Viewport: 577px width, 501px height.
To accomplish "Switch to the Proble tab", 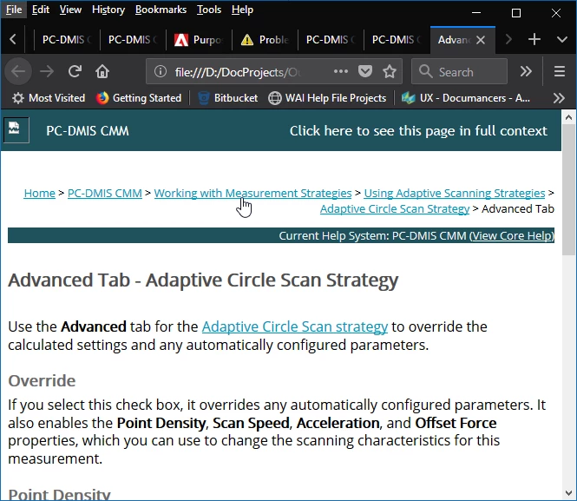I will pyautogui.click(x=265, y=40).
